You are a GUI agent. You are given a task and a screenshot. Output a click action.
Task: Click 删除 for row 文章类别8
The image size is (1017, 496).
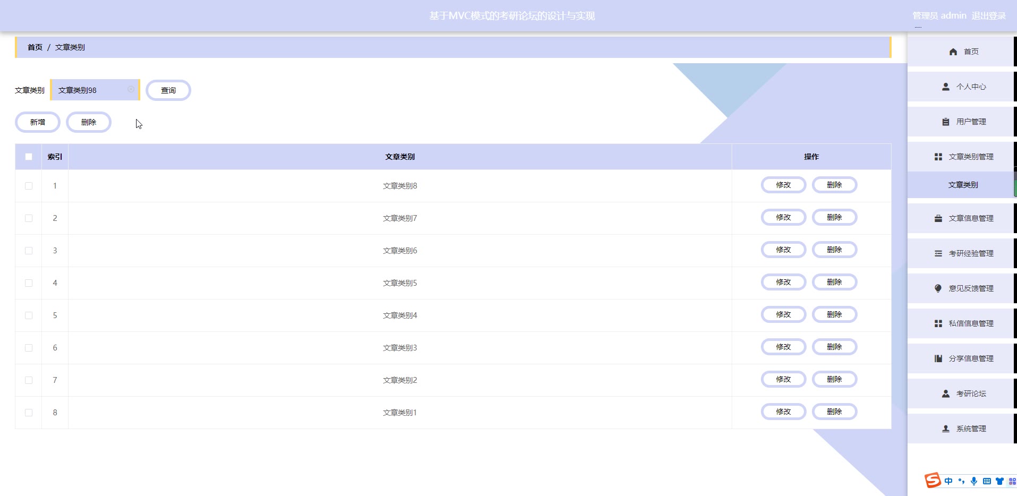pyautogui.click(x=835, y=185)
